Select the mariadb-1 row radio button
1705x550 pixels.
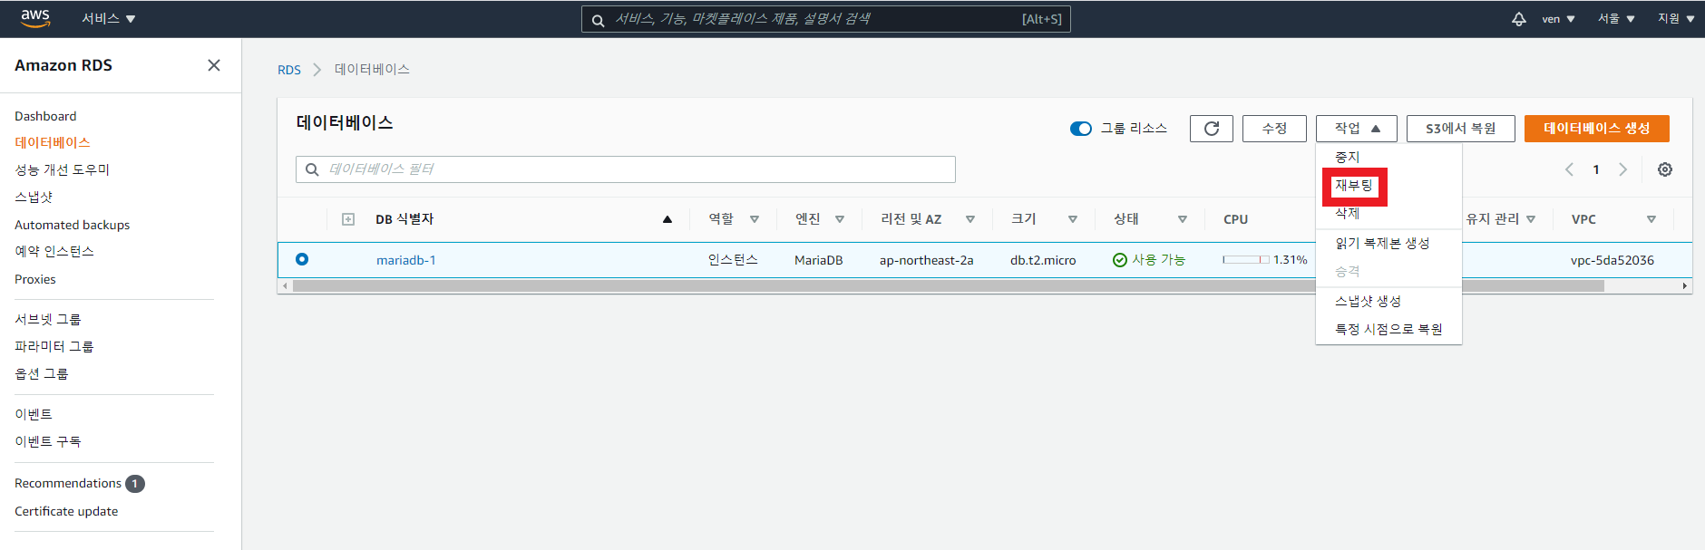click(x=302, y=259)
